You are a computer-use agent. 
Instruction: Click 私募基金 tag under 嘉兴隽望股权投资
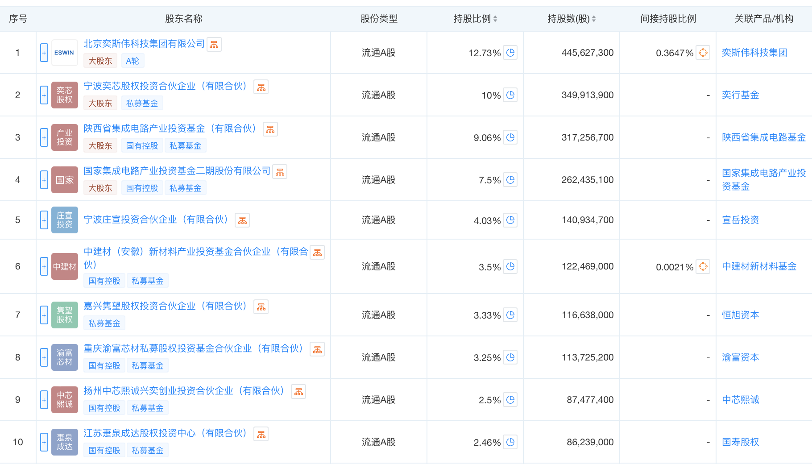point(104,323)
